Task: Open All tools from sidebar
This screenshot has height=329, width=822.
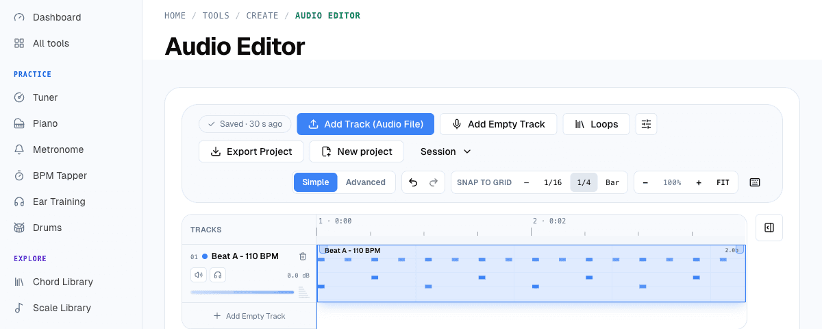Action: [51, 43]
